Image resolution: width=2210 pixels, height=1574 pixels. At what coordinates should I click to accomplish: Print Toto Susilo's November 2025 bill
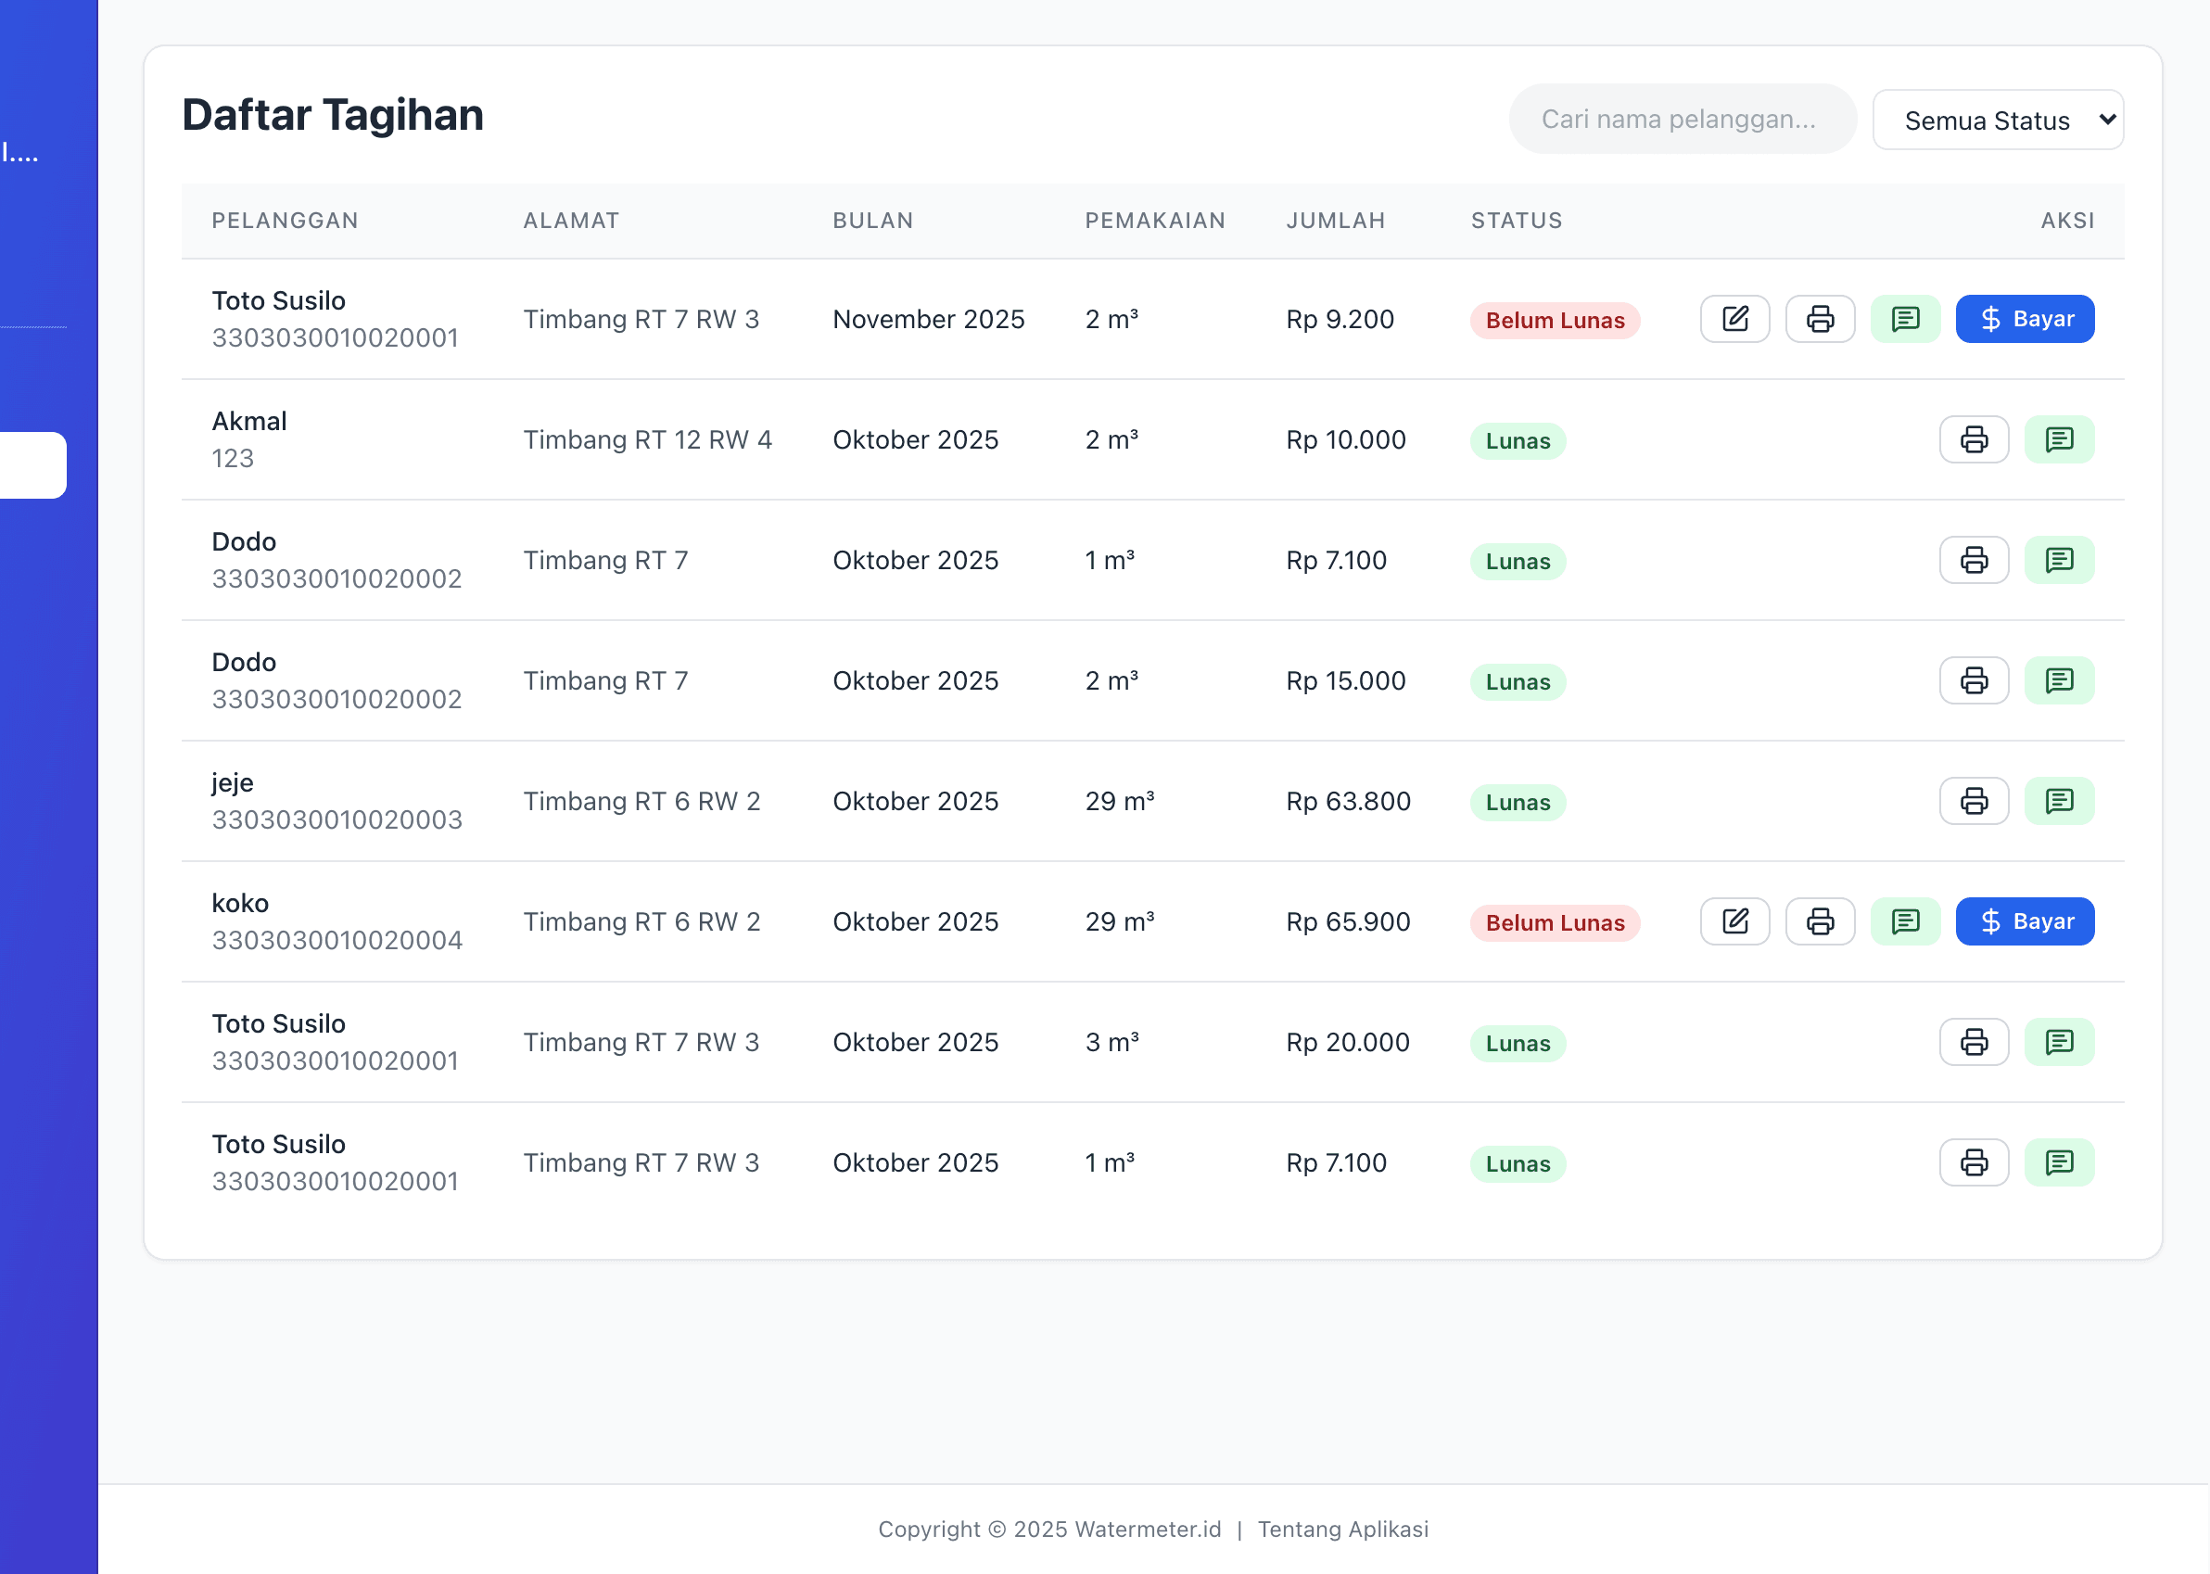pos(1821,319)
